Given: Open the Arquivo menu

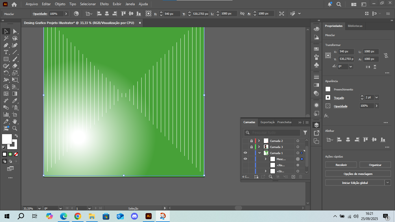Looking at the screenshot, I should [x=32, y=4].
